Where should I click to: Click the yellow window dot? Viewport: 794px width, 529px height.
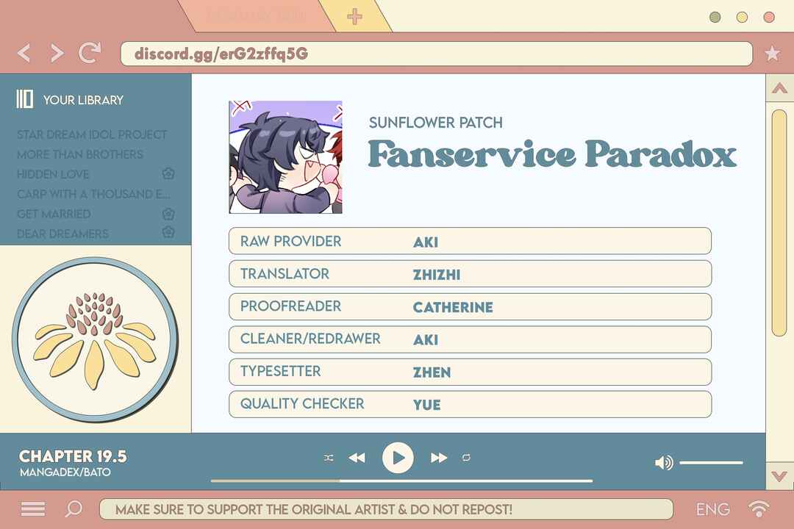coord(742,17)
